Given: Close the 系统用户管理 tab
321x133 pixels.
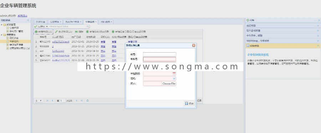Looking at the screenshot, I should pyautogui.click(x=81, y=22).
